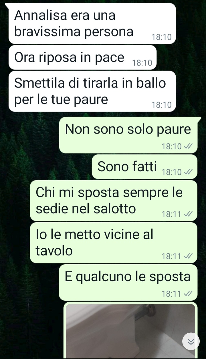Tap the scroll-to-bottom double chevron button
The height and width of the screenshot is (359, 206).
(x=191, y=341)
